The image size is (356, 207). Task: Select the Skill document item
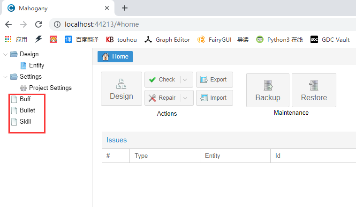pyautogui.click(x=25, y=122)
